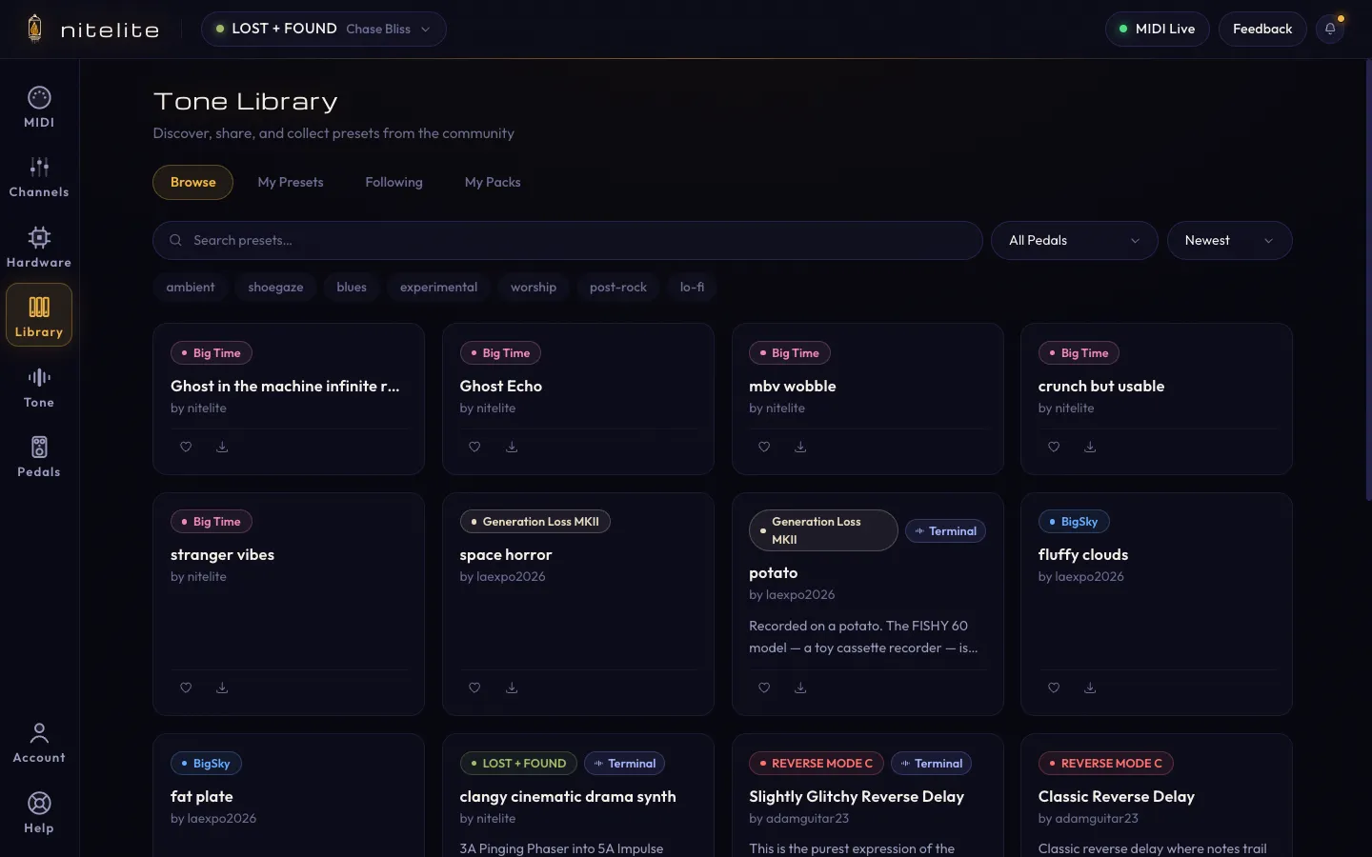Click the BigSky tag on fluffy clouds
Screen dimensions: 1372x857
[x=1074, y=522]
